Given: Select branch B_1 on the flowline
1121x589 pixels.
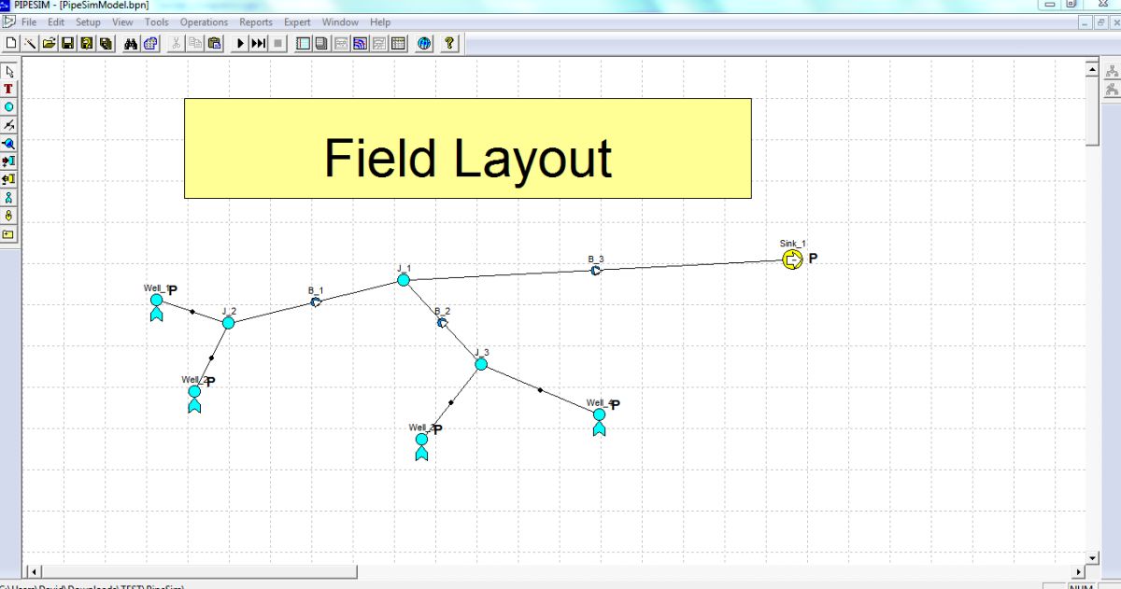Looking at the screenshot, I should pos(316,302).
